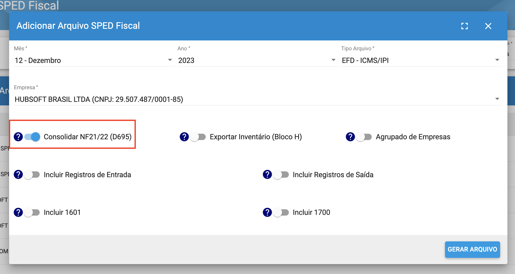Click help icon beside Consolidar NF21/22 (D695)

tap(18, 137)
